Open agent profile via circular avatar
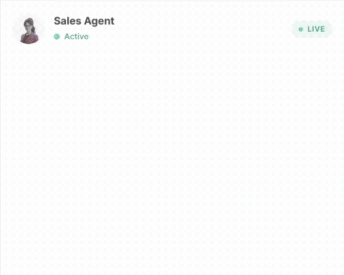 pyautogui.click(x=29, y=29)
